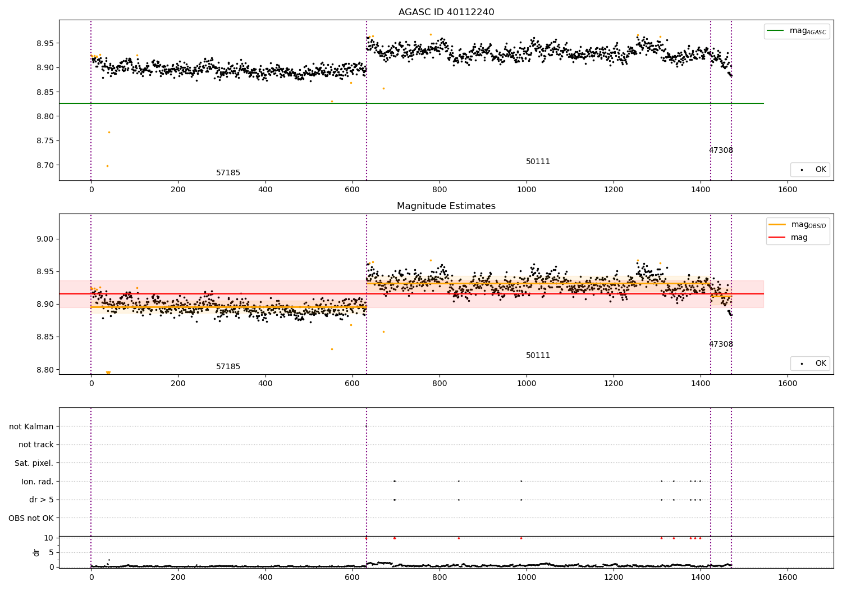Click the 5 y-tick in bottom plot
This screenshot has height=590, width=842.
(51, 553)
